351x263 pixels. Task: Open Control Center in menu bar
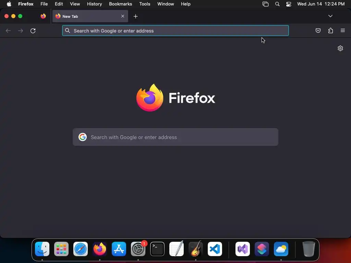[289, 4]
